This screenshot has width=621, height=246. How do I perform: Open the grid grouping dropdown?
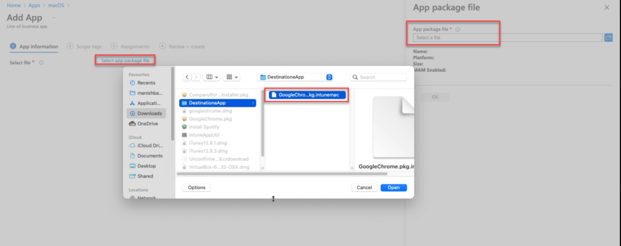[231, 77]
